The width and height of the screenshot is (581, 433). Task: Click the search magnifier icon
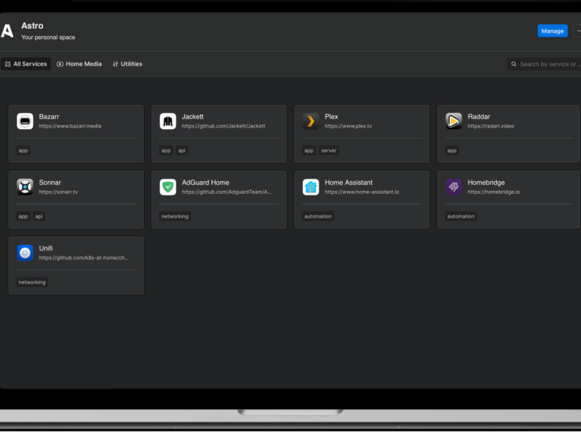coord(514,64)
